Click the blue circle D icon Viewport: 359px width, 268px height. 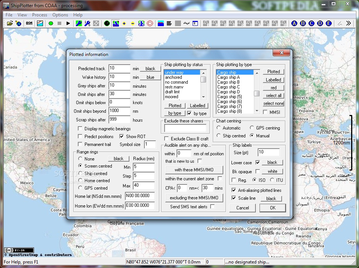coord(320,23)
